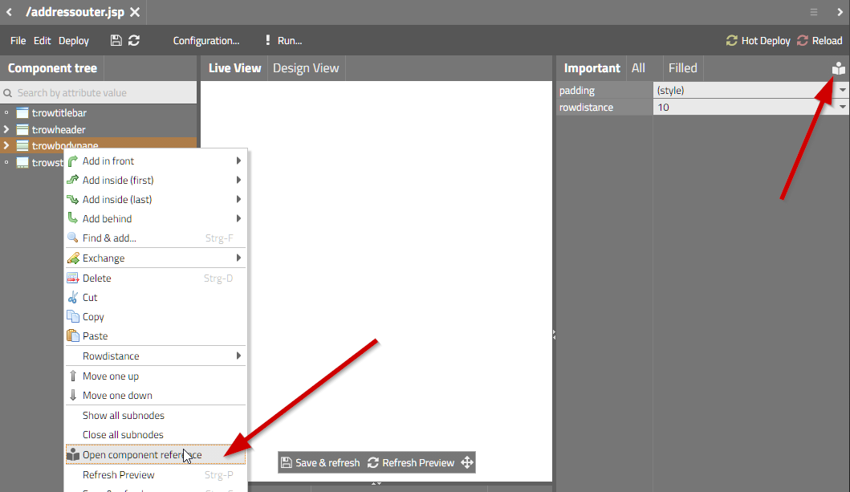Expand the t:rowheader tree node

click(x=6, y=130)
